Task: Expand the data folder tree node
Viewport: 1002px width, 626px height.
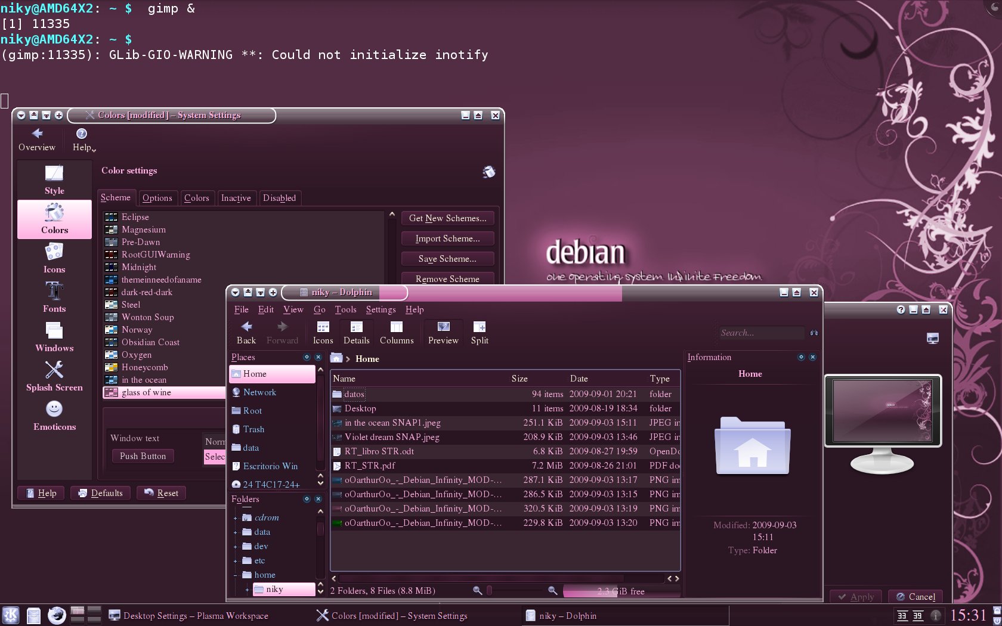Action: [236, 532]
